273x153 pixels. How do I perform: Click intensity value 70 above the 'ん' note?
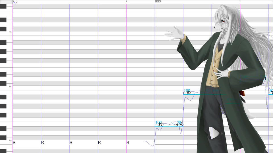click(179, 122)
